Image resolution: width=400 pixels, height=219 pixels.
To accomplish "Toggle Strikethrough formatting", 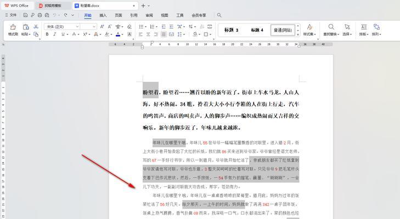I will click(74, 34).
